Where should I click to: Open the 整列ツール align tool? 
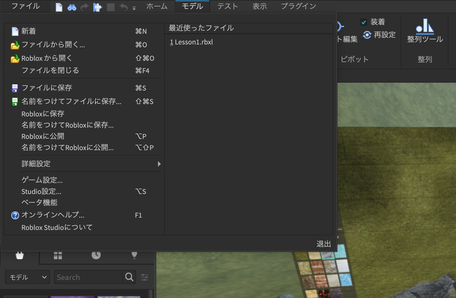pyautogui.click(x=425, y=31)
